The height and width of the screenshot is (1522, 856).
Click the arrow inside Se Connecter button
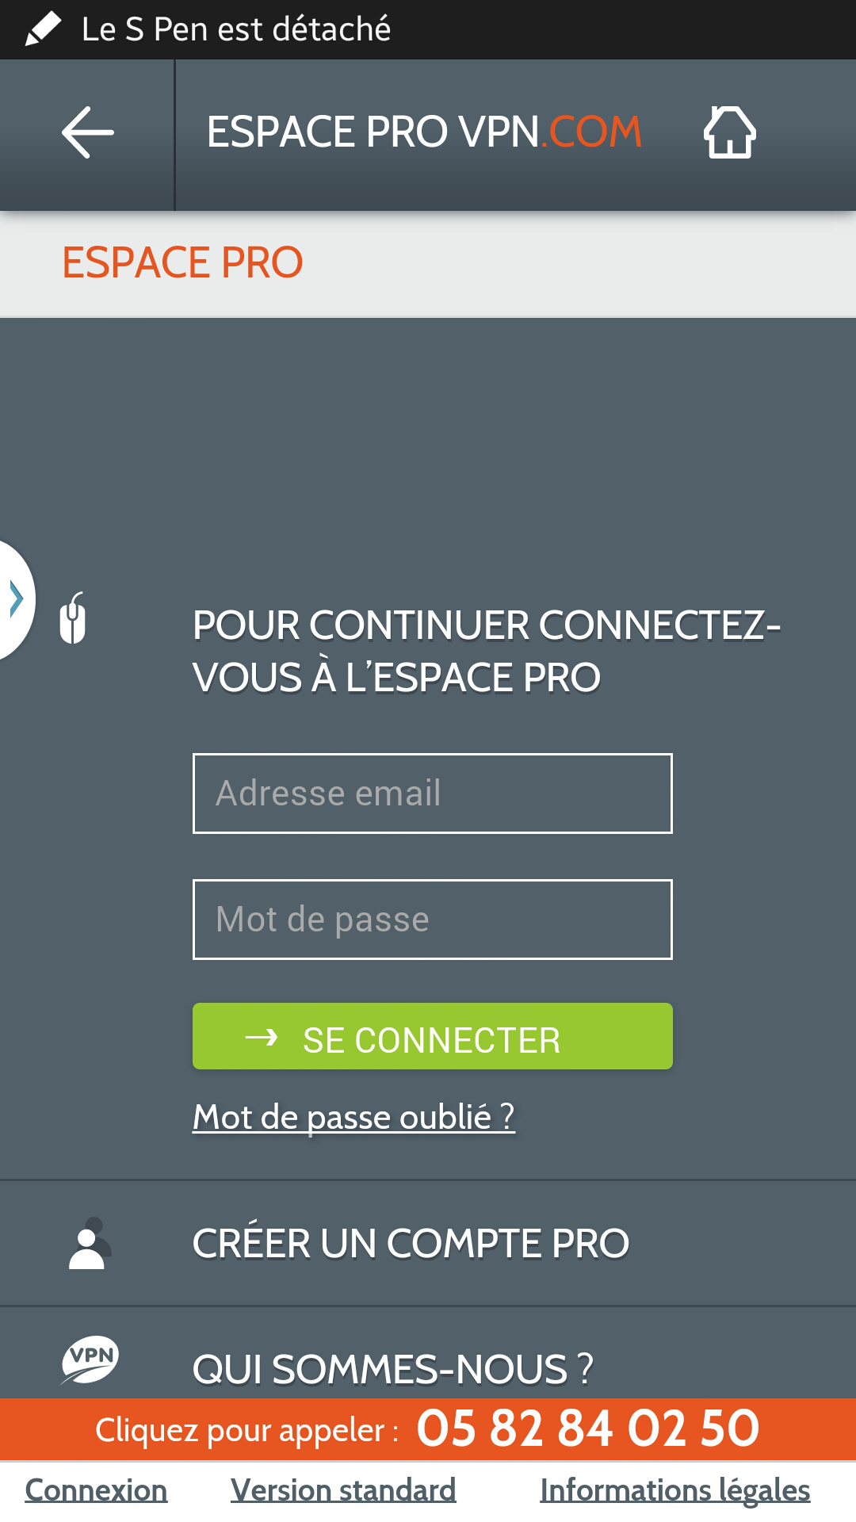(x=262, y=1037)
